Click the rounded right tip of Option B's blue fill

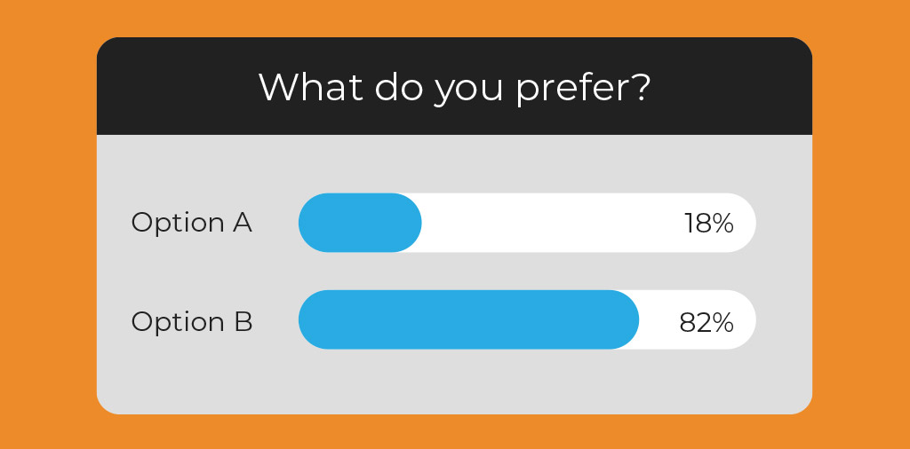pyautogui.click(x=627, y=319)
